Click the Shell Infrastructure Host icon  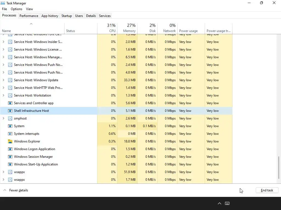(x=10, y=111)
